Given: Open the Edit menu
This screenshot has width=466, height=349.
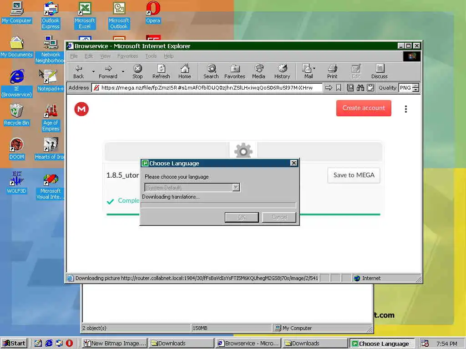Looking at the screenshot, I should pyautogui.click(x=89, y=56).
